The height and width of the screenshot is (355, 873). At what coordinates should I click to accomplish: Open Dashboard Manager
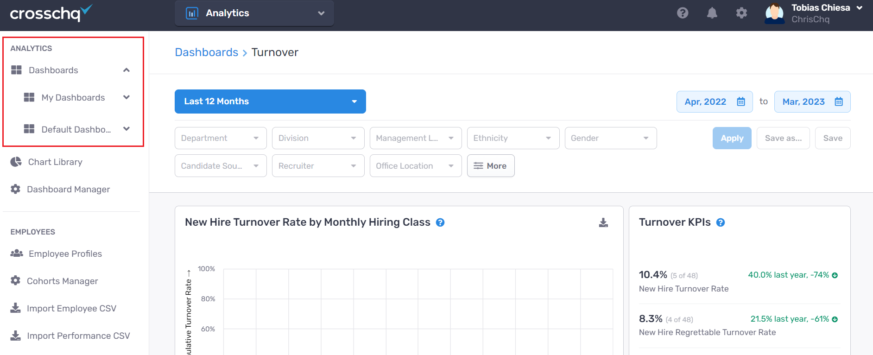point(68,189)
